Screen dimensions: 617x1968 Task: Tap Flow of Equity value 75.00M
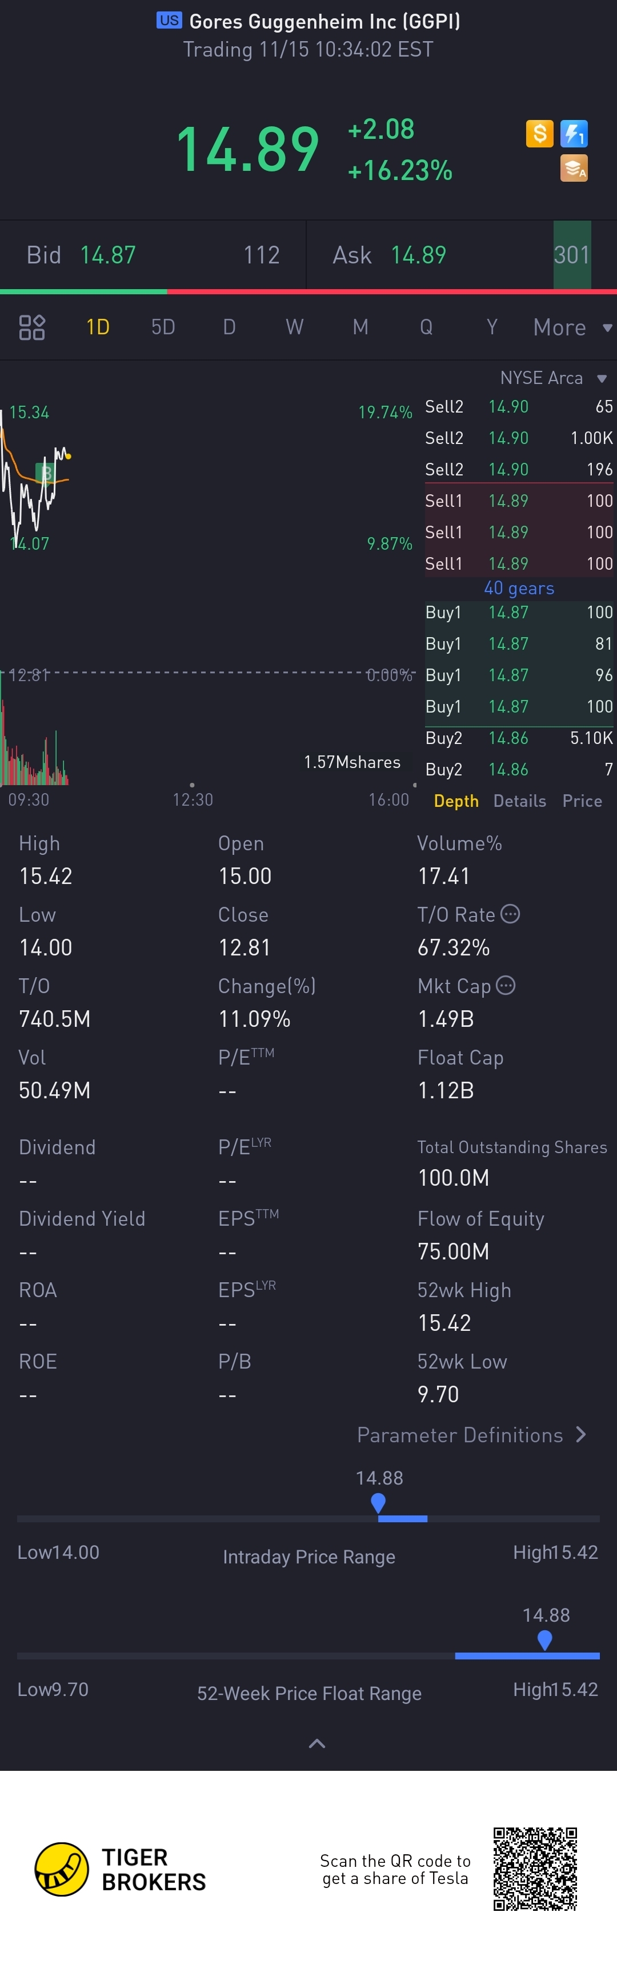pos(454,1251)
